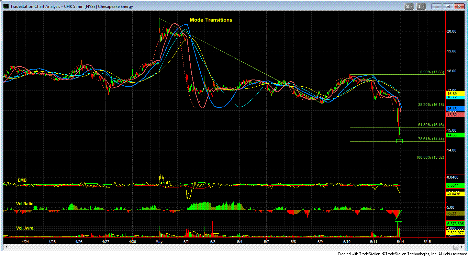Viewport: 468px width, 256px height.
Task: Click the 14.00 price axis label
Action: pos(451,150)
